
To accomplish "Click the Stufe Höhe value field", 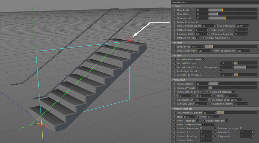I will 203,14.
